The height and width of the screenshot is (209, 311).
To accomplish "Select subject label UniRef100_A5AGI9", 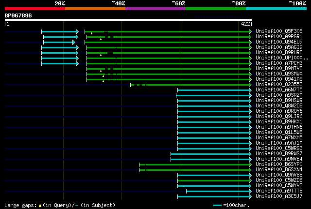I will click(279, 47).
